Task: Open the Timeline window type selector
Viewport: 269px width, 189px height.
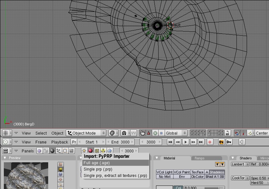Action: pyautogui.click(x=7, y=142)
